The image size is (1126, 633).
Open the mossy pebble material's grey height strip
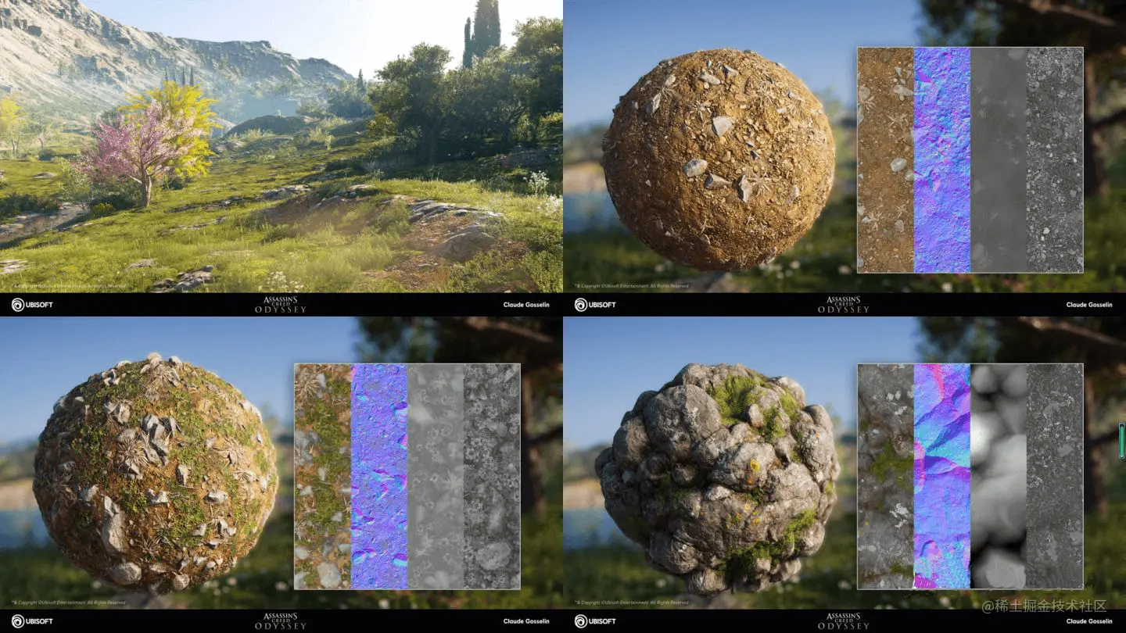click(436, 476)
